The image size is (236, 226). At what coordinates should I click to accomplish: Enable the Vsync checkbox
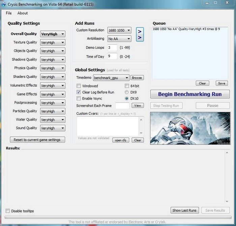(x=79, y=98)
